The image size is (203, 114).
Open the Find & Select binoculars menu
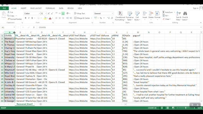[x=185, y=16]
